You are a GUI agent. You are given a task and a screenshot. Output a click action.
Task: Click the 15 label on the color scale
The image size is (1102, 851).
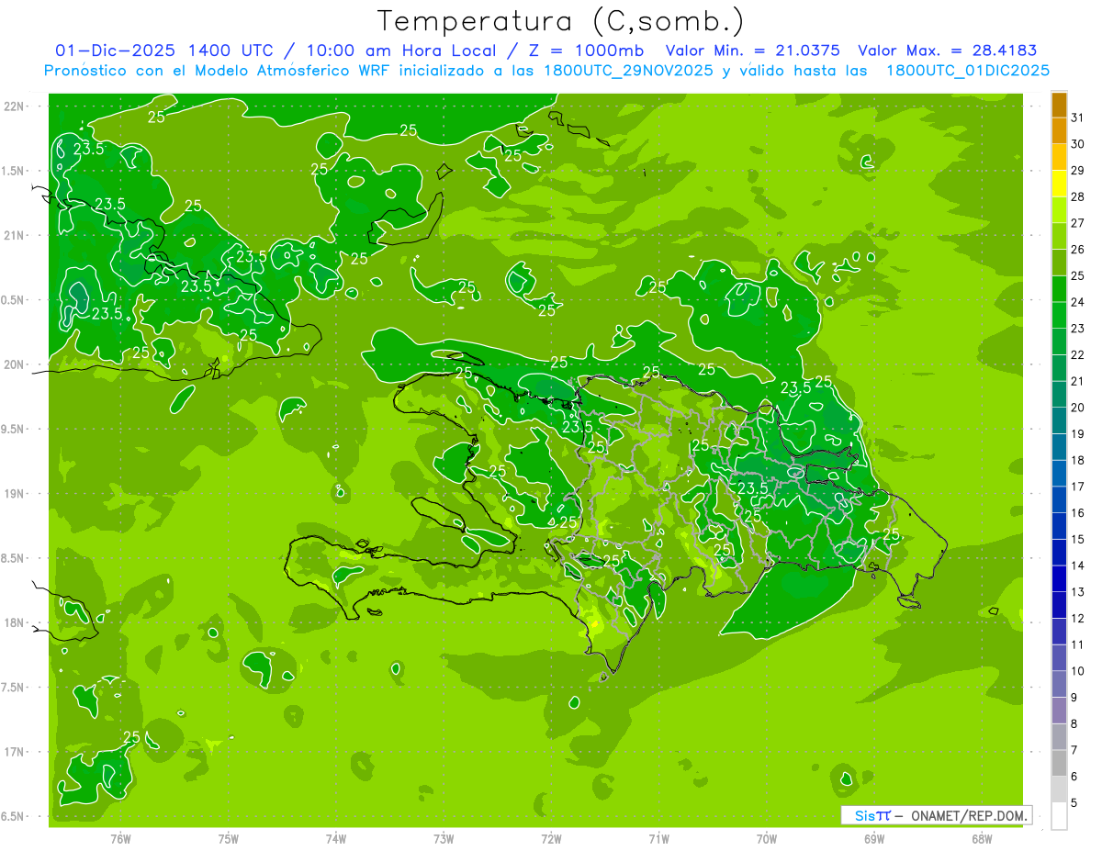point(1077,539)
